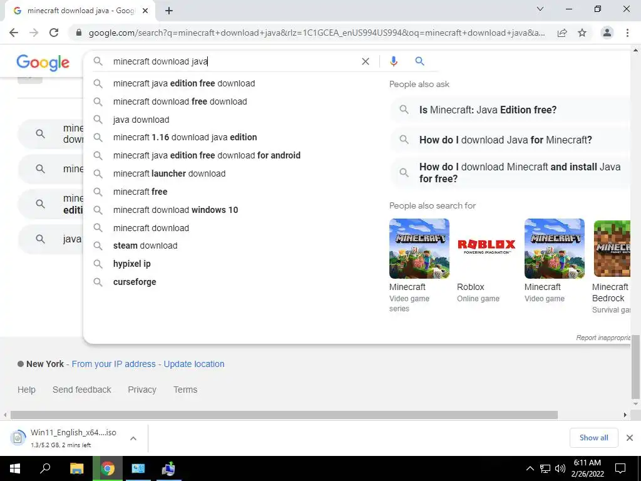Image resolution: width=641 pixels, height=481 pixels.
Task: View site info via the lock icon
Action: coord(79,33)
